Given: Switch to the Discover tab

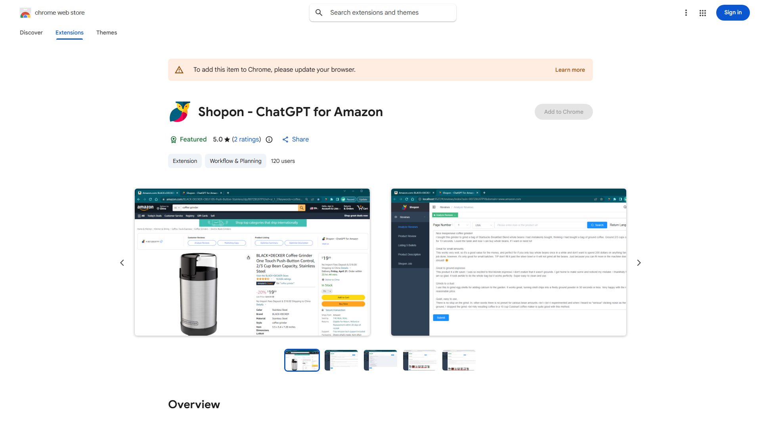Looking at the screenshot, I should pyautogui.click(x=31, y=32).
